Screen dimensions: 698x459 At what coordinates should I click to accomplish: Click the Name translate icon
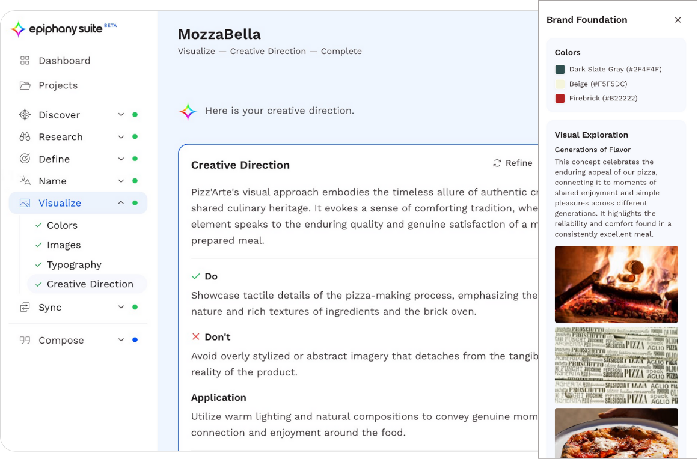tap(25, 181)
